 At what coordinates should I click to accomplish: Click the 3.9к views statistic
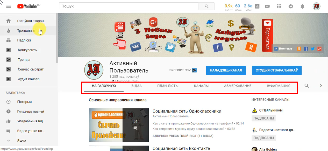click(x=229, y=6)
